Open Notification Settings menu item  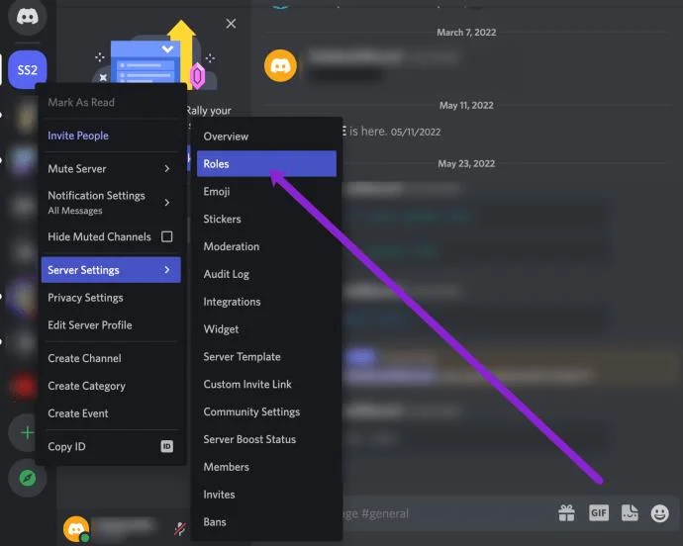coord(111,202)
